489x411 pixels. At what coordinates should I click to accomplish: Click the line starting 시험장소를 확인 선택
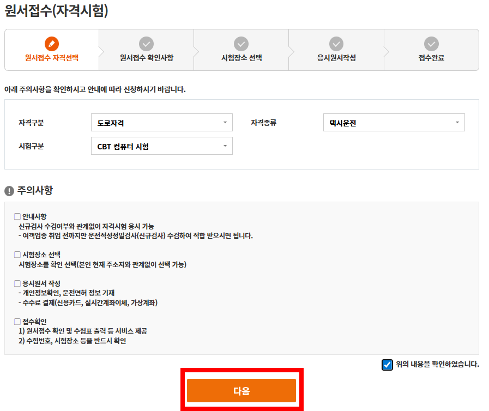(x=102, y=264)
